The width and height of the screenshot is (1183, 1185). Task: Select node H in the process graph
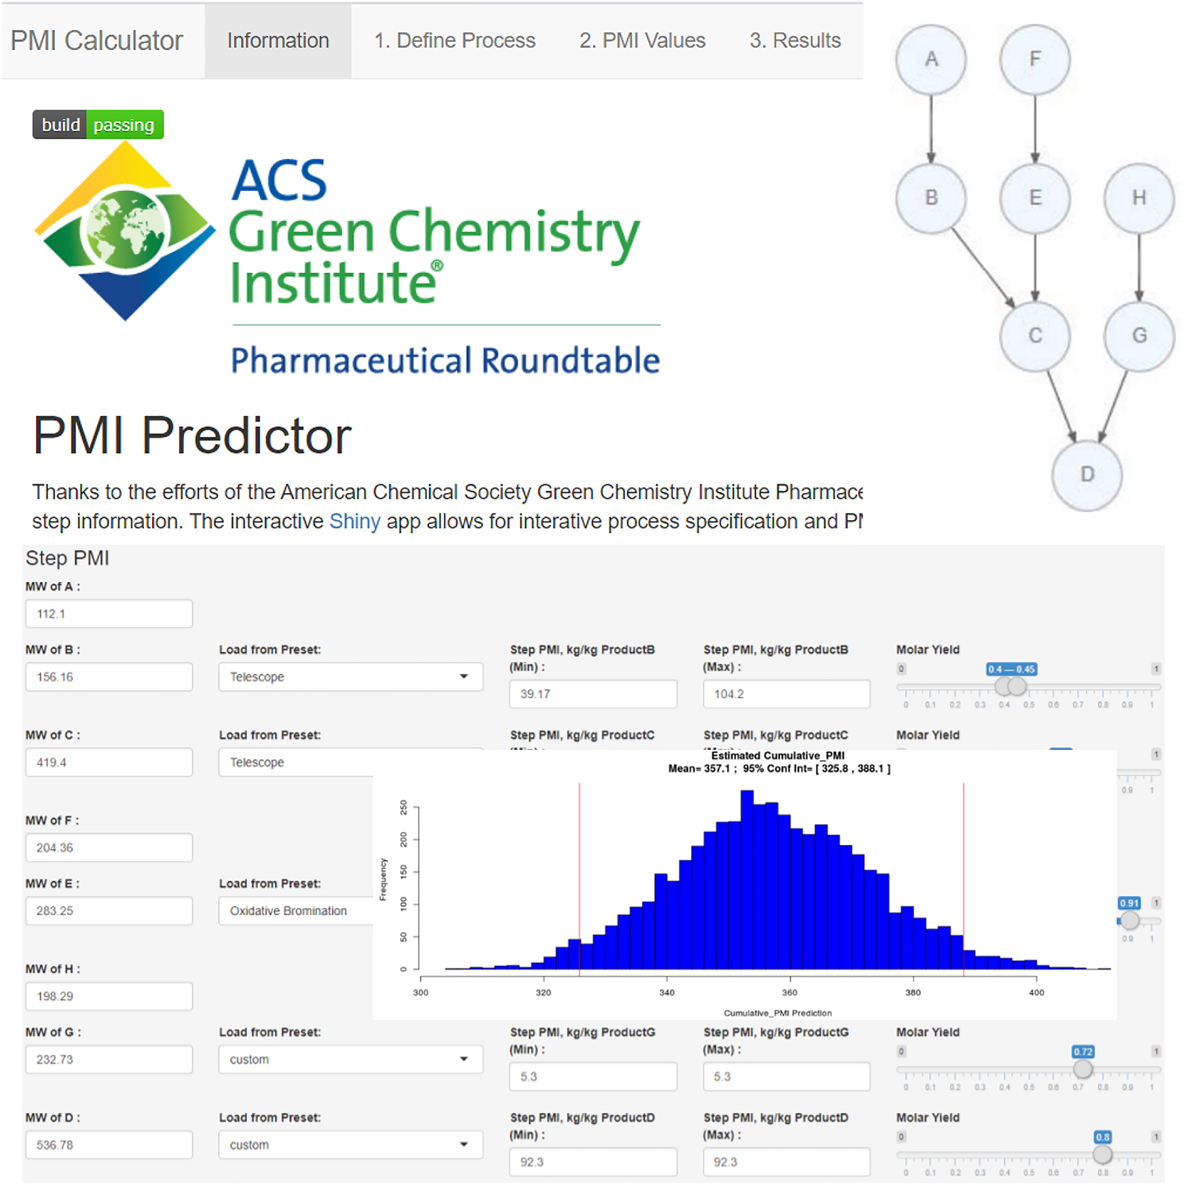[x=1139, y=197]
